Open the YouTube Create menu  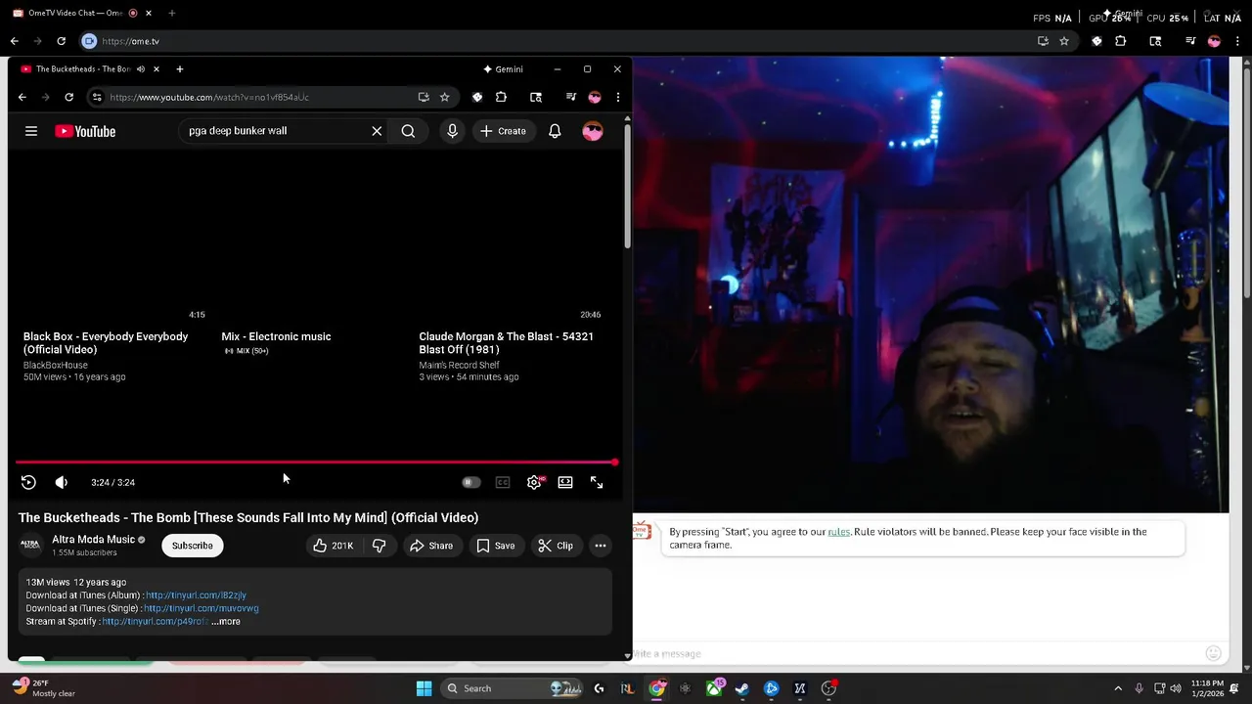point(504,131)
